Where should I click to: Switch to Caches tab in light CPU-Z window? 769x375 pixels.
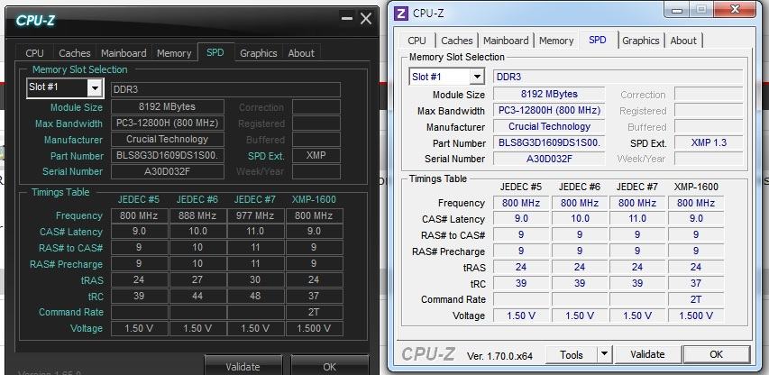[456, 41]
